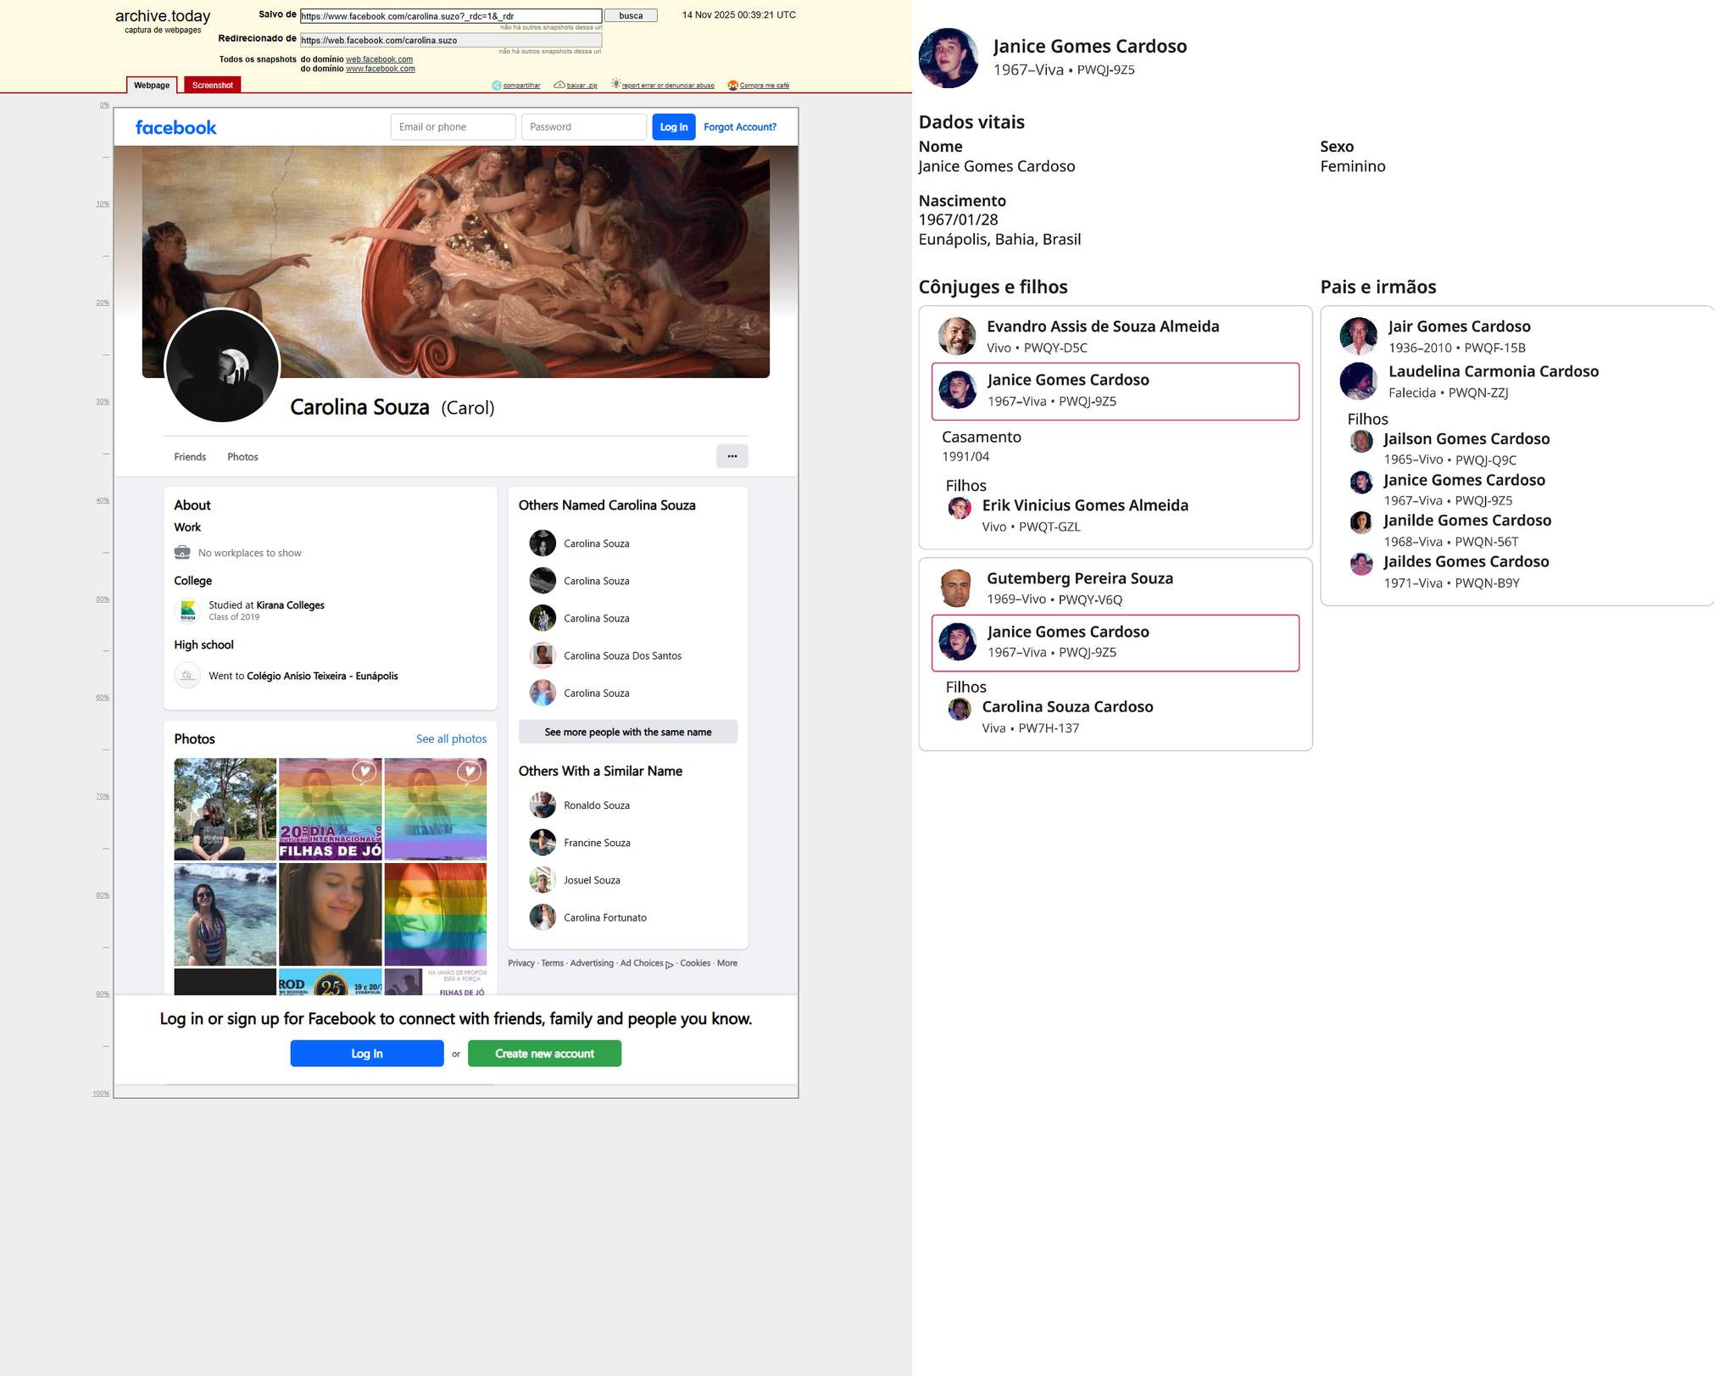Click the Ad Choices triangle icon
The width and height of the screenshot is (1736, 1376).
[670, 964]
